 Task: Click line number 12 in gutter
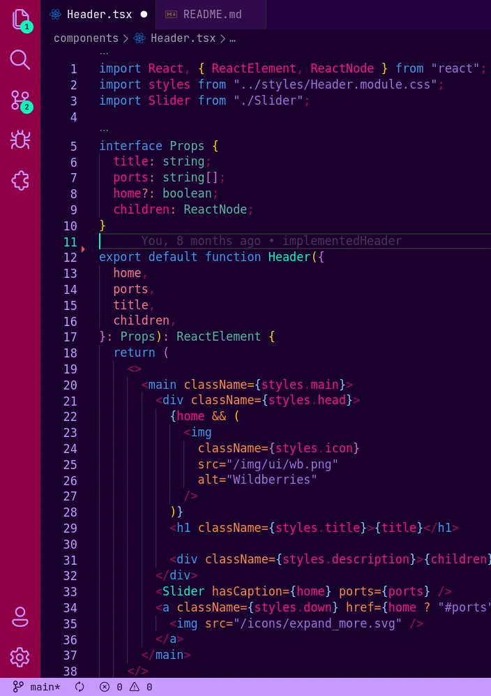coord(70,258)
